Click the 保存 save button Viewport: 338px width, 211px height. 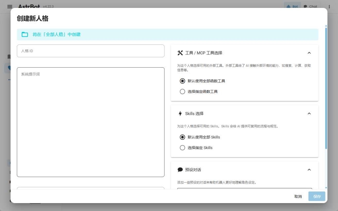317,196
